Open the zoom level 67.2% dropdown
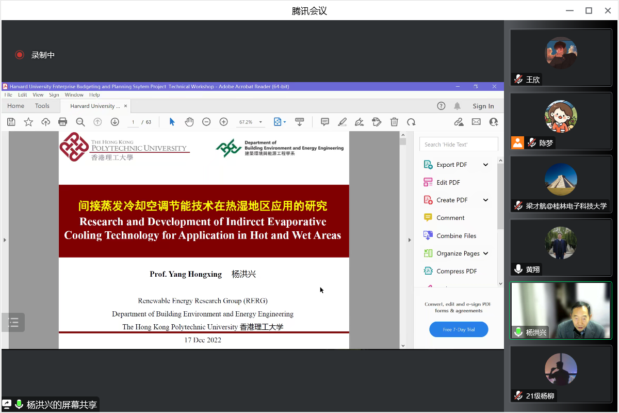The height and width of the screenshot is (413, 619). 250,122
